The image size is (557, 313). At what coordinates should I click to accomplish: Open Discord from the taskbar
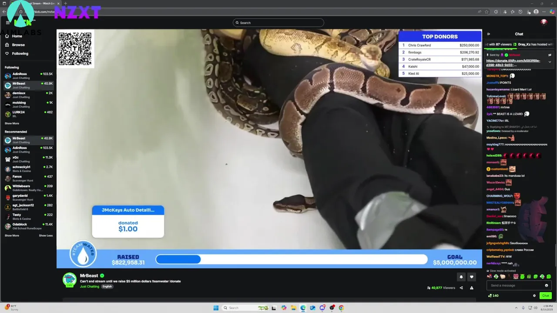tap(322, 308)
